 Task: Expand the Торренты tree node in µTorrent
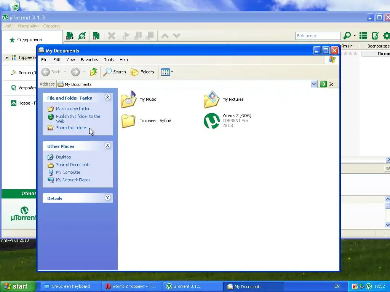tap(7, 58)
